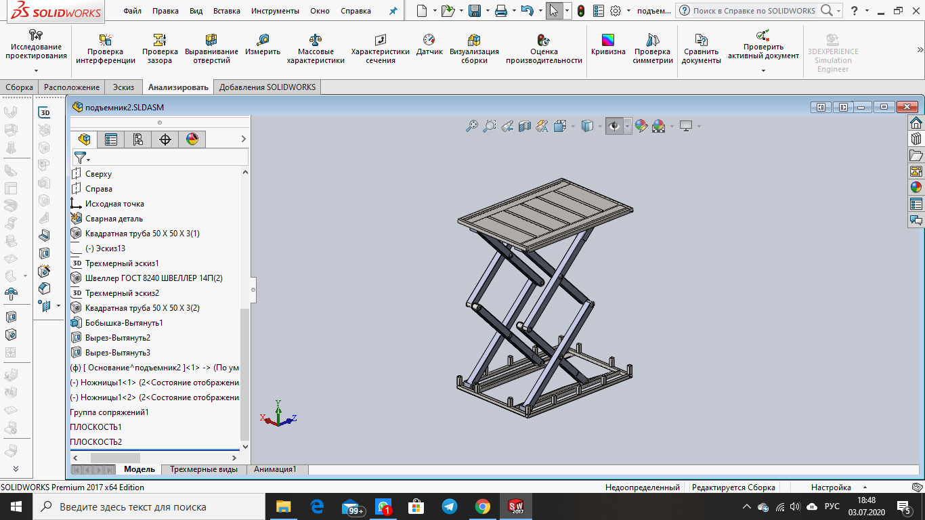Open Apply Scene icon
925x520 pixels.
658,126
